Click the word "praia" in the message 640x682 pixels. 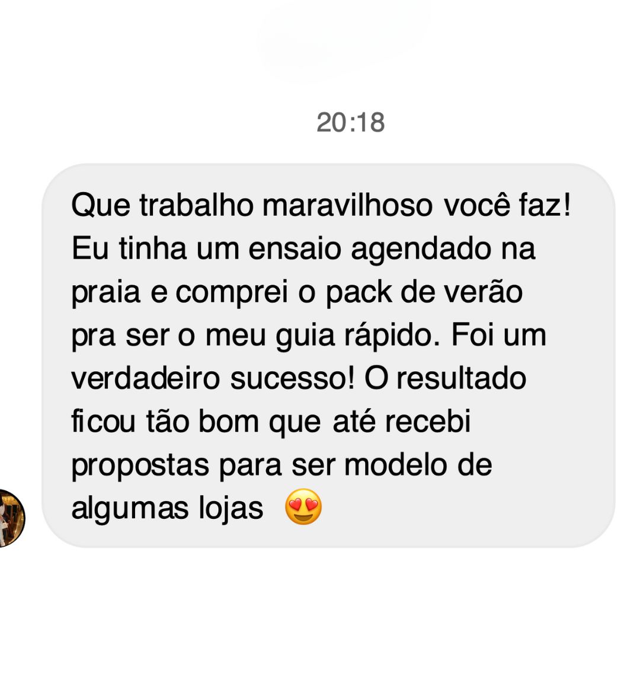105,292
